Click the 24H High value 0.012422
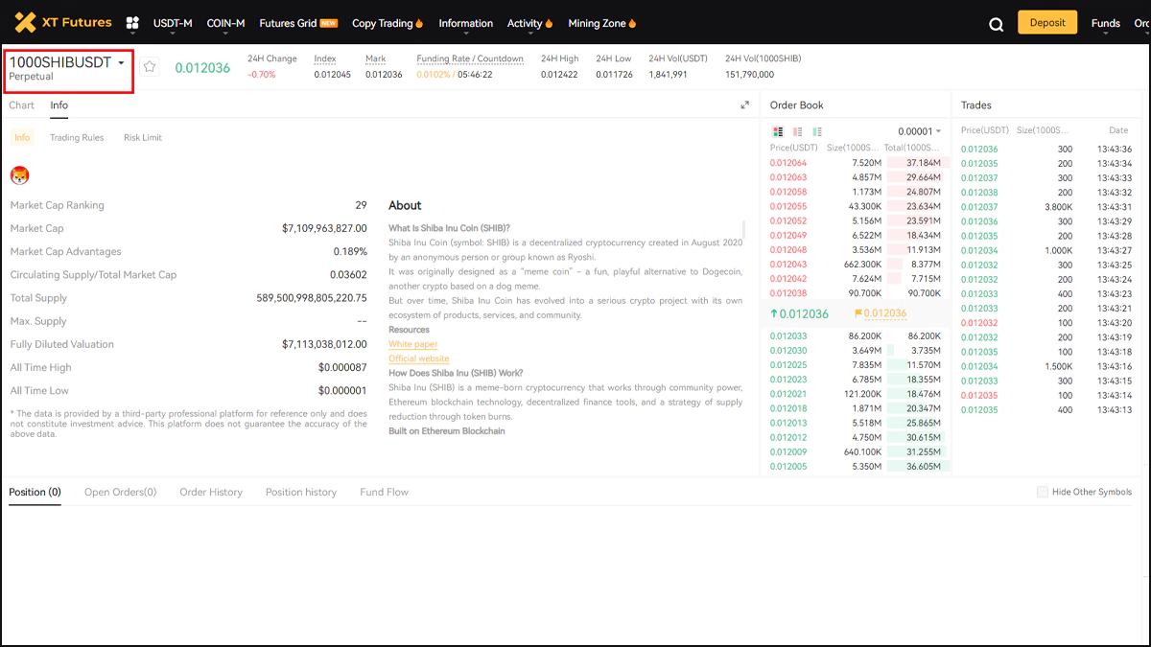 point(559,75)
